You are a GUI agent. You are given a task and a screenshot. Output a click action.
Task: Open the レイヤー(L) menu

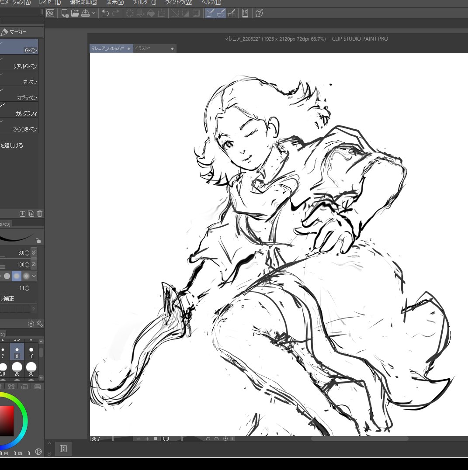[50, 2]
